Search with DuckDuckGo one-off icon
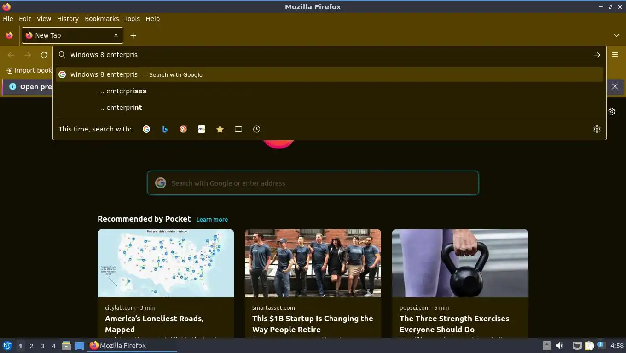 tap(183, 129)
